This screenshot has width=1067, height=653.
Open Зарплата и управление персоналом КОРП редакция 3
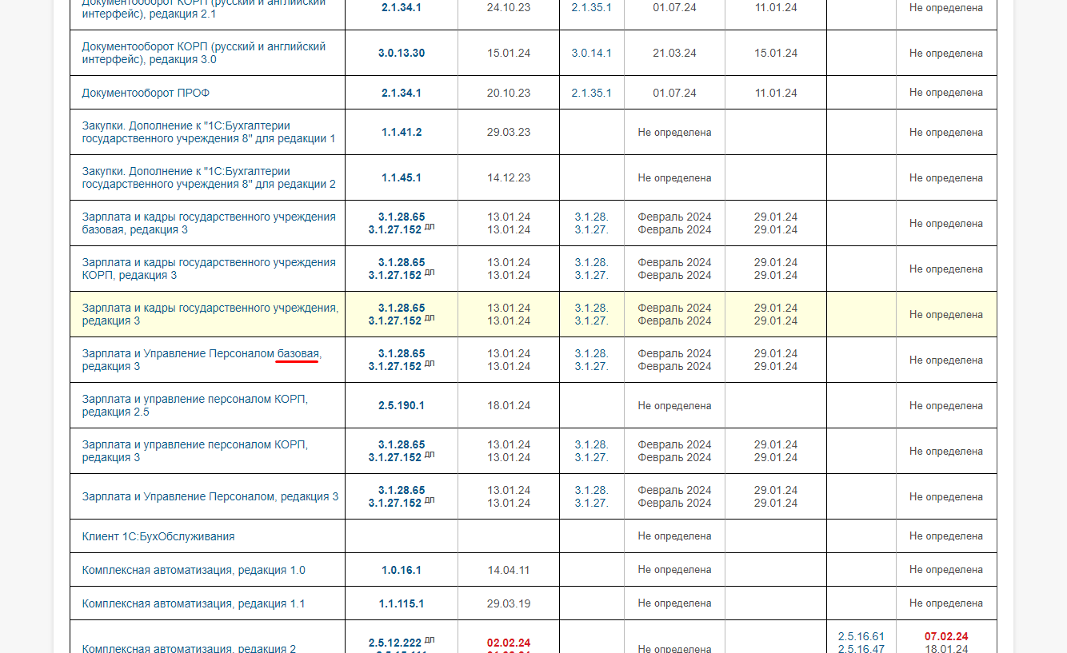[x=194, y=451]
